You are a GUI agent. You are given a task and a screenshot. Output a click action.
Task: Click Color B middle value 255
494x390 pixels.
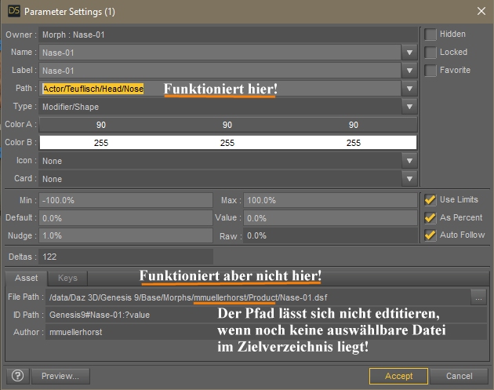point(227,143)
